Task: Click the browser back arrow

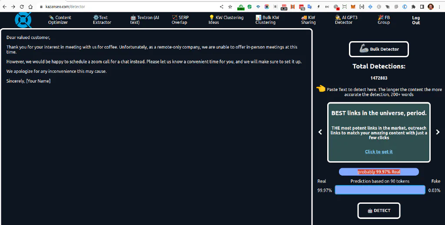Action: 5,7
